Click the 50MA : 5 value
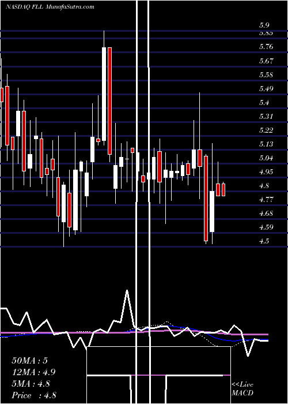288x404 pixels. 30,361
